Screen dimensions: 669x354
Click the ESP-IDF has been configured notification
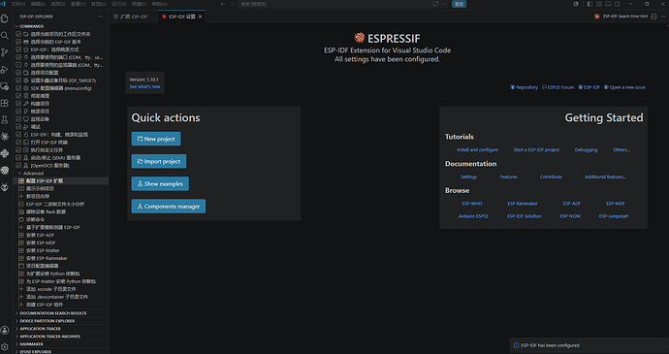tap(589, 345)
